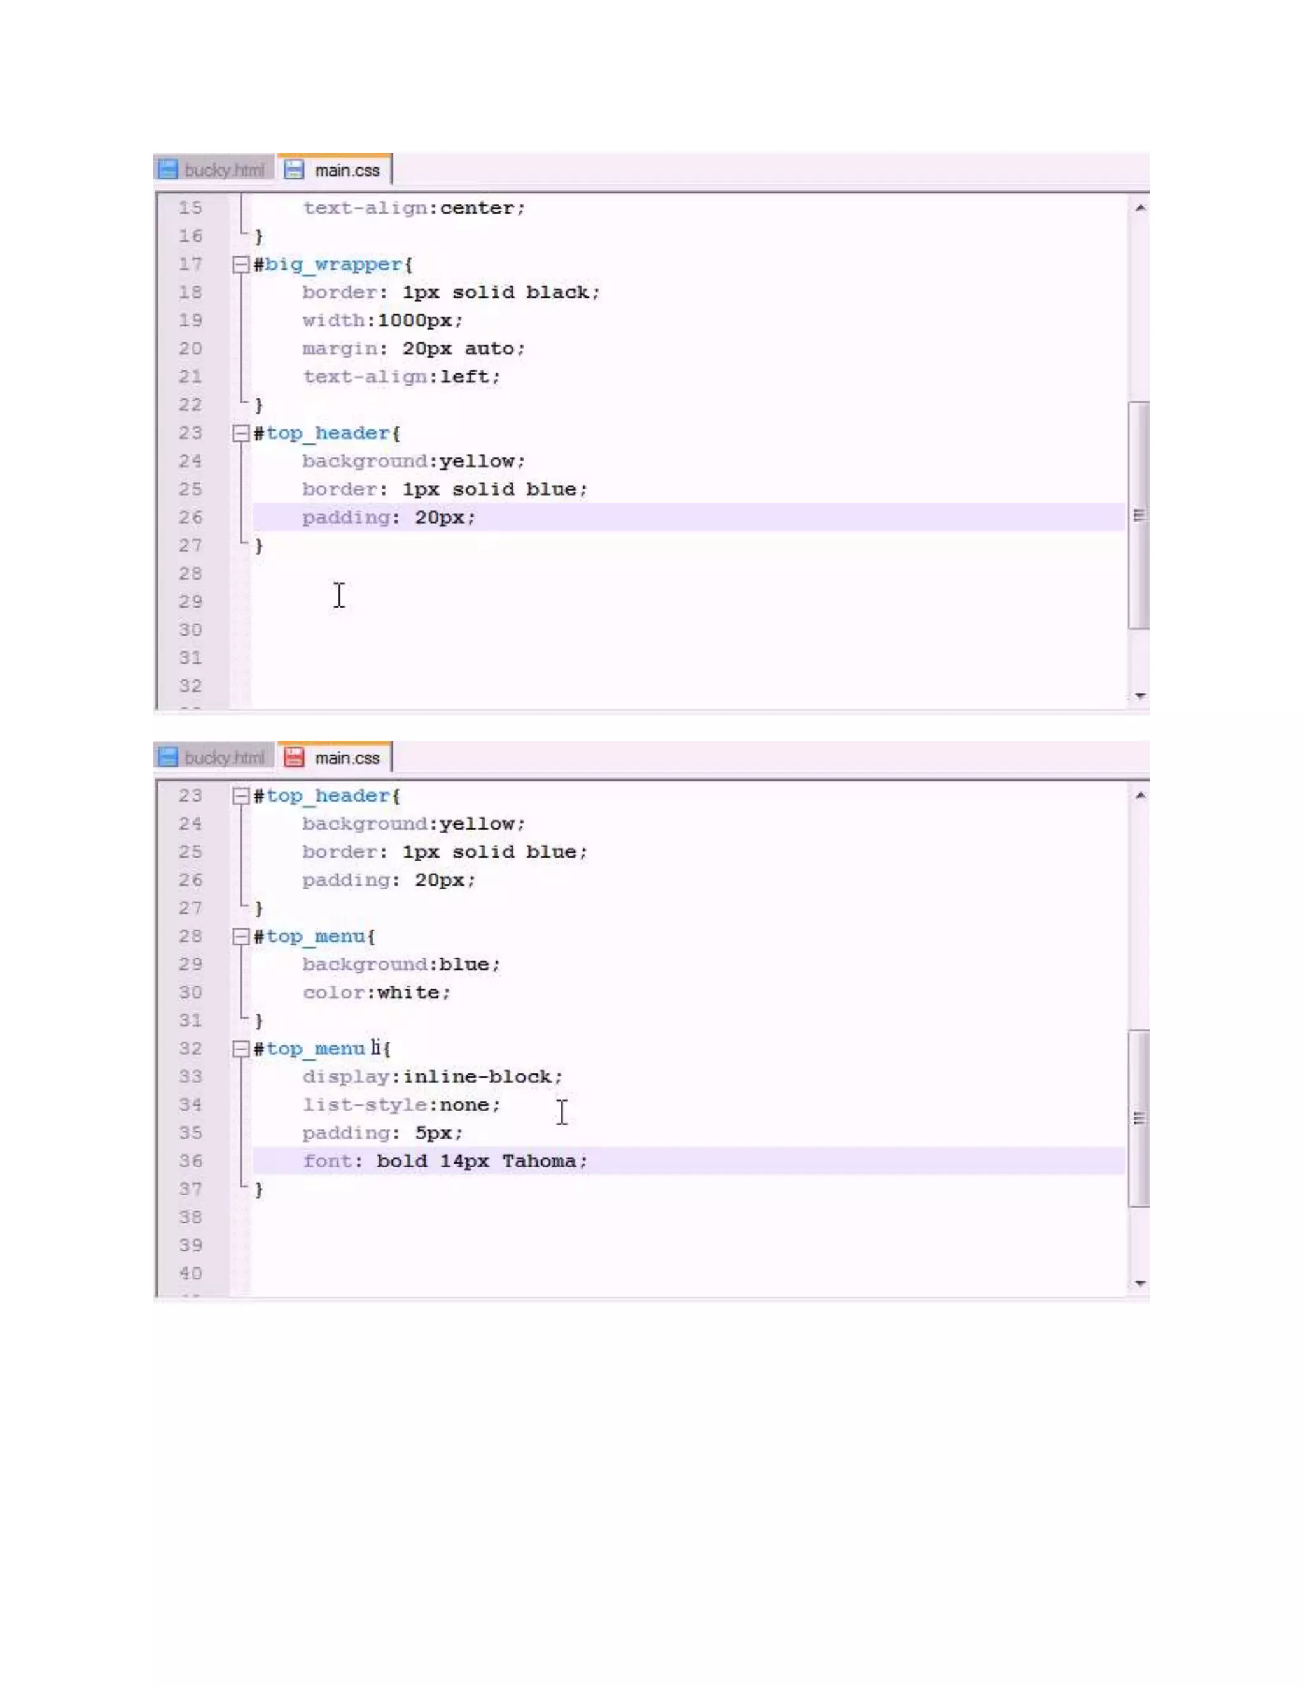Viewport: 1303px width, 1686px height.
Task: Click line number 32 in upper gutter
Action: [x=191, y=686]
